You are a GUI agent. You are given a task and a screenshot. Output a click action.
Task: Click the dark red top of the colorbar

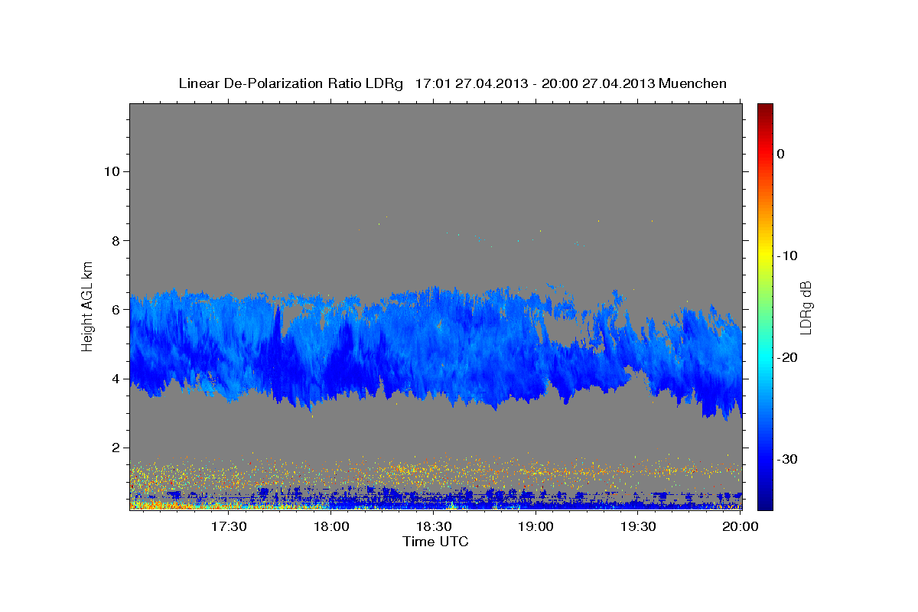coord(765,109)
